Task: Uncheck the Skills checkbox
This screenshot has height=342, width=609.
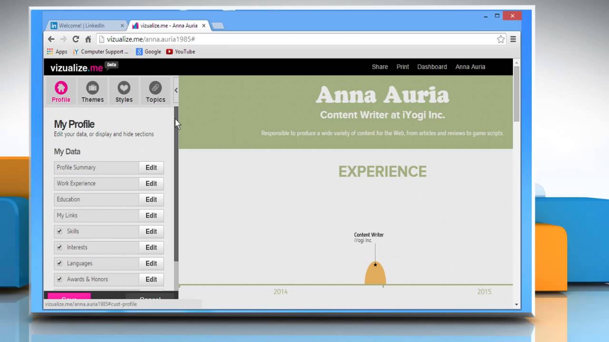Action: pos(59,231)
